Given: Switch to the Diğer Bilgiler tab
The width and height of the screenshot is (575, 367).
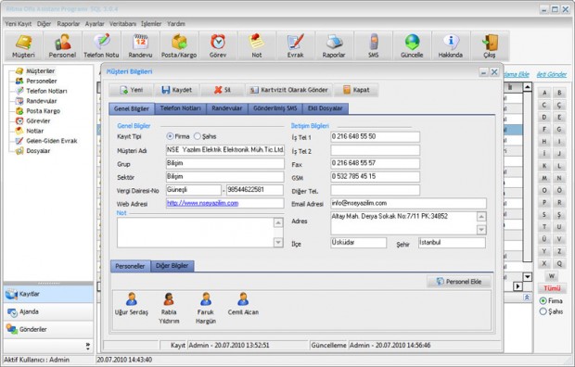Looking at the screenshot, I should (x=172, y=266).
